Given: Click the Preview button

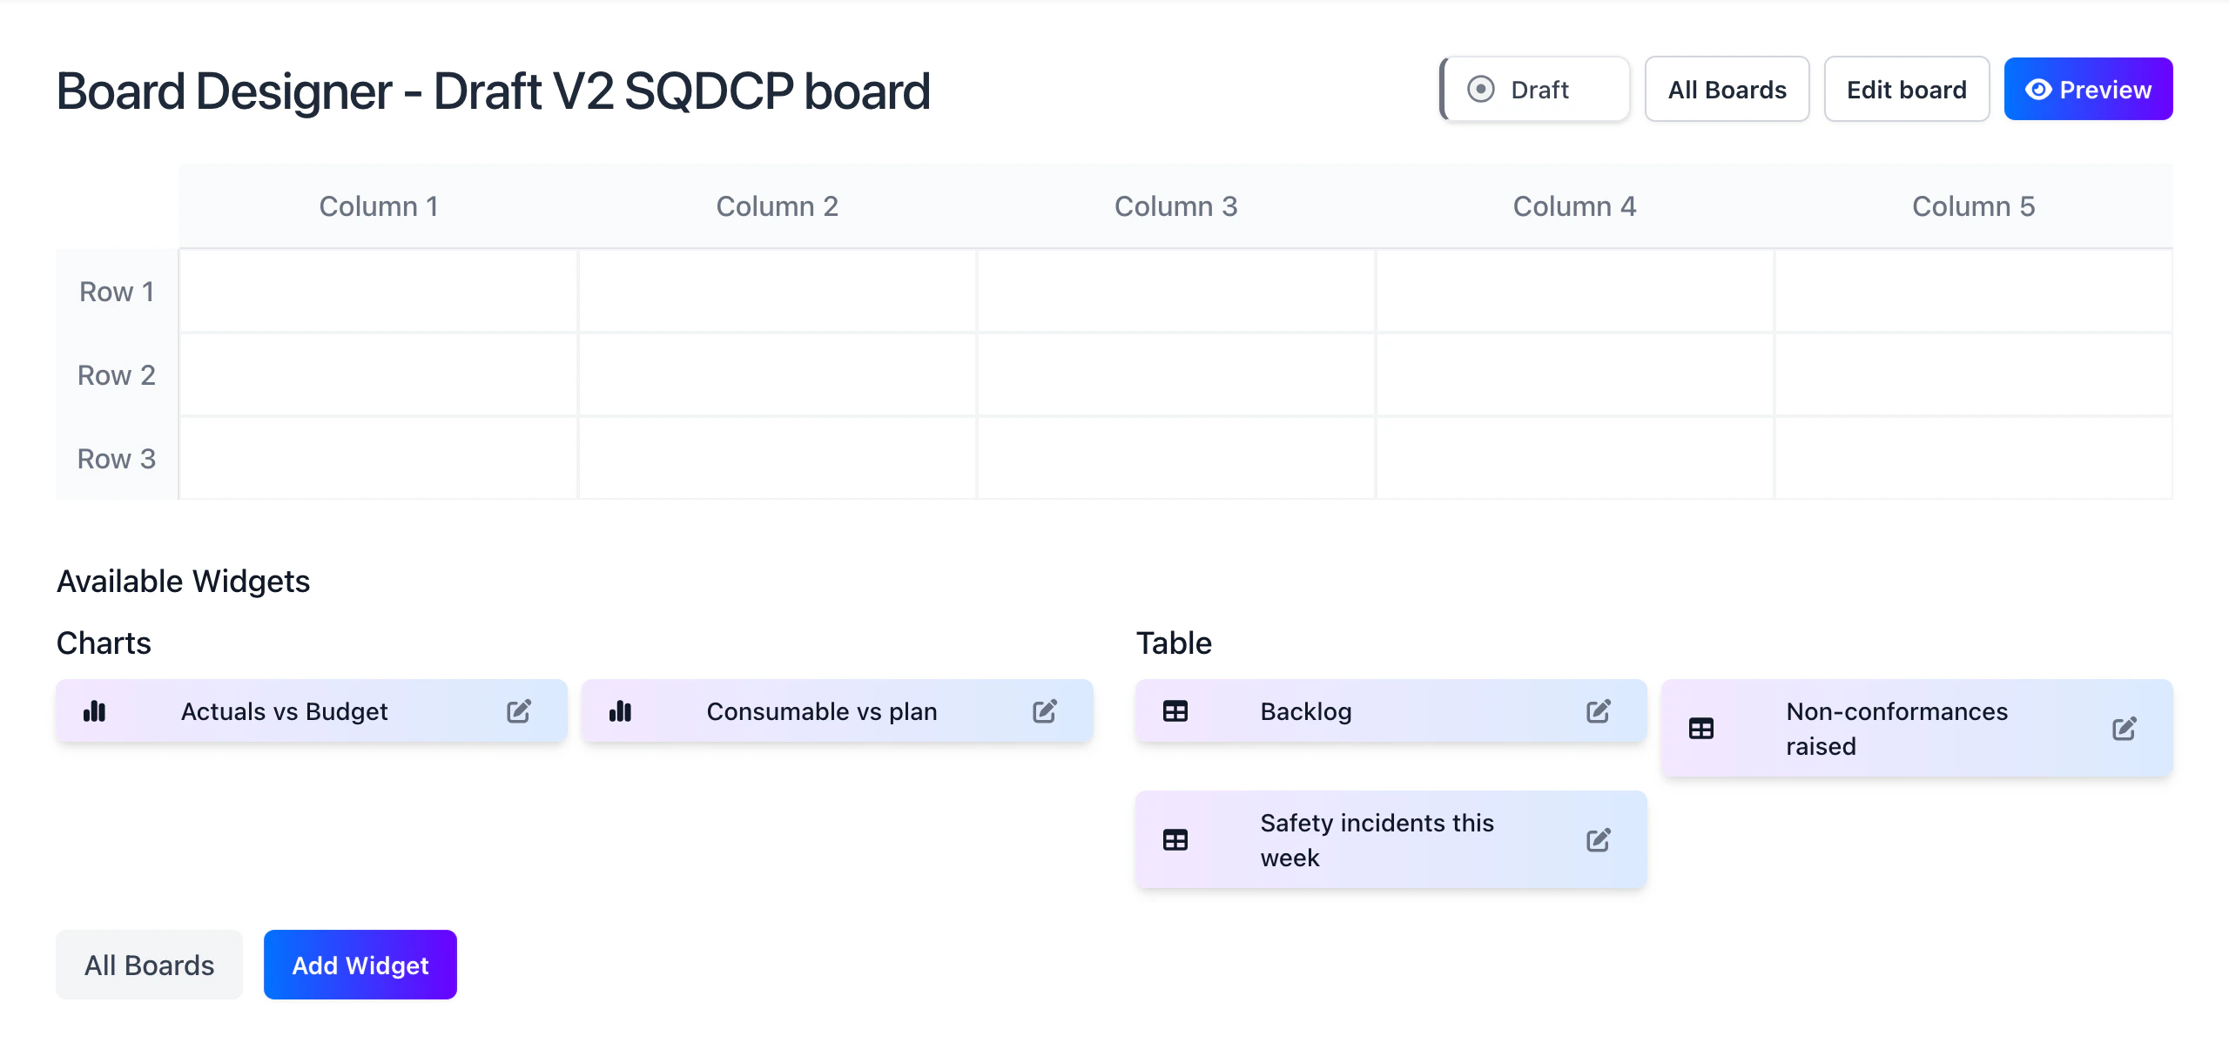Looking at the screenshot, I should [2088, 88].
